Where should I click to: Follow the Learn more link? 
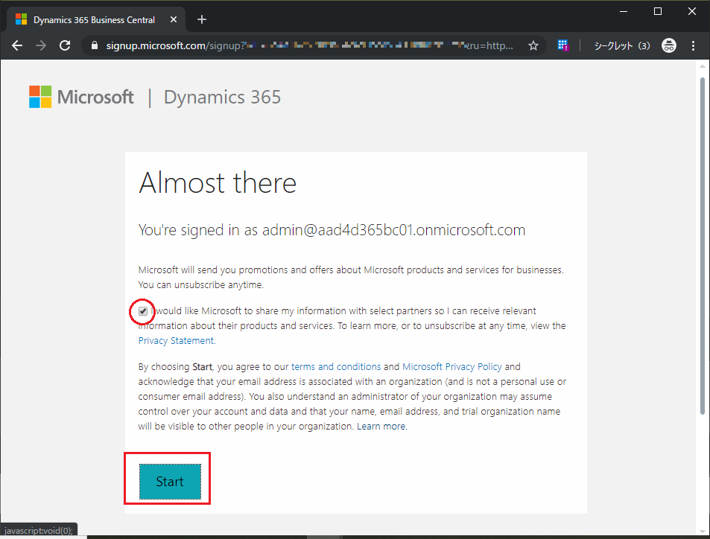pyautogui.click(x=381, y=427)
